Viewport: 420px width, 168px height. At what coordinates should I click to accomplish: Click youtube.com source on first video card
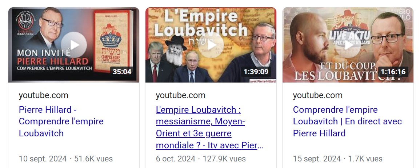tap(43, 95)
